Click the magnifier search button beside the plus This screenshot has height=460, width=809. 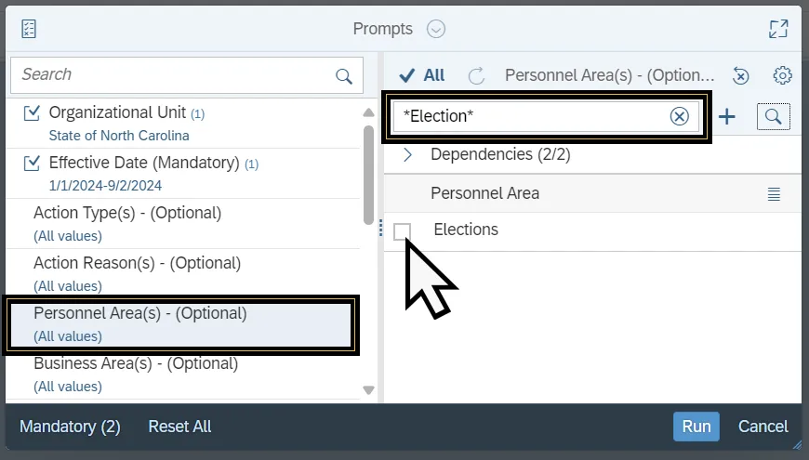tap(774, 116)
